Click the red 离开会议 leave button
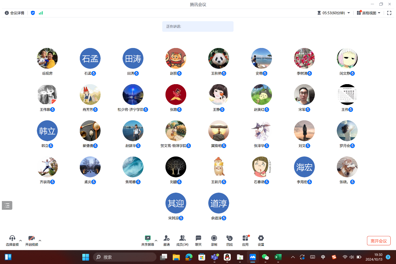The width and height of the screenshot is (396, 264). (379, 241)
